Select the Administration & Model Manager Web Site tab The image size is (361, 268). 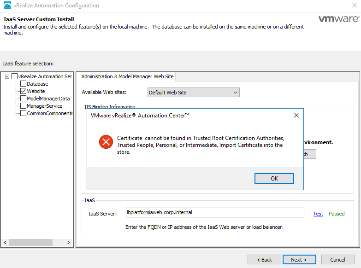click(x=127, y=76)
